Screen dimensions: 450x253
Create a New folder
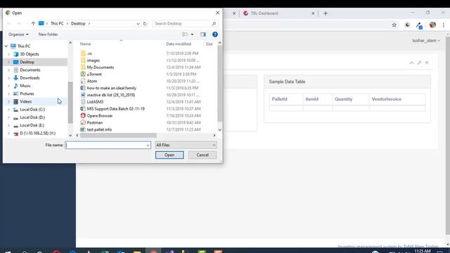[x=48, y=34]
